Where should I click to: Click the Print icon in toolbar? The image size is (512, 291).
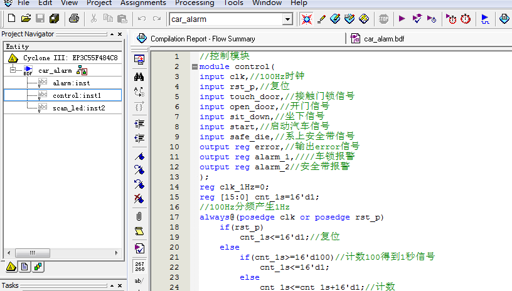[73, 19]
